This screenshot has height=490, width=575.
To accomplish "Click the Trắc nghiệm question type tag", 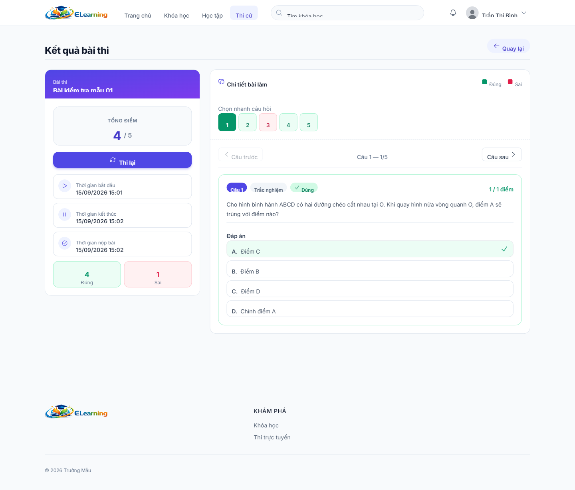I will tap(268, 188).
